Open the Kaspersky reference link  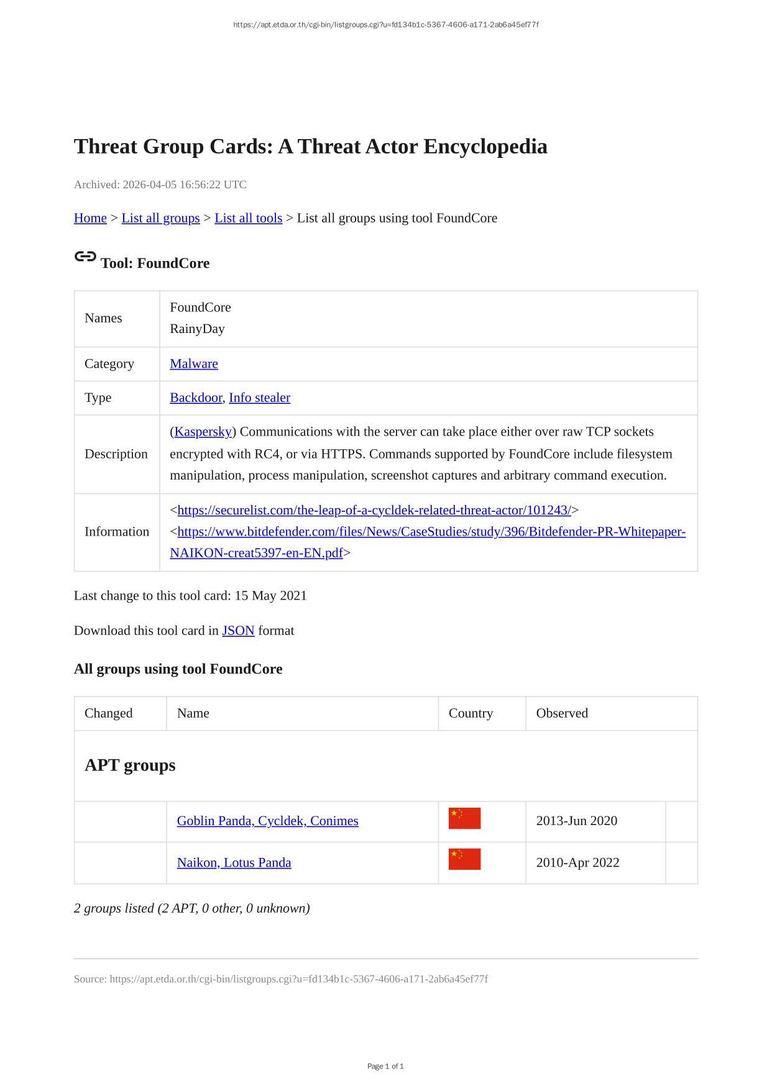pyautogui.click(x=203, y=432)
